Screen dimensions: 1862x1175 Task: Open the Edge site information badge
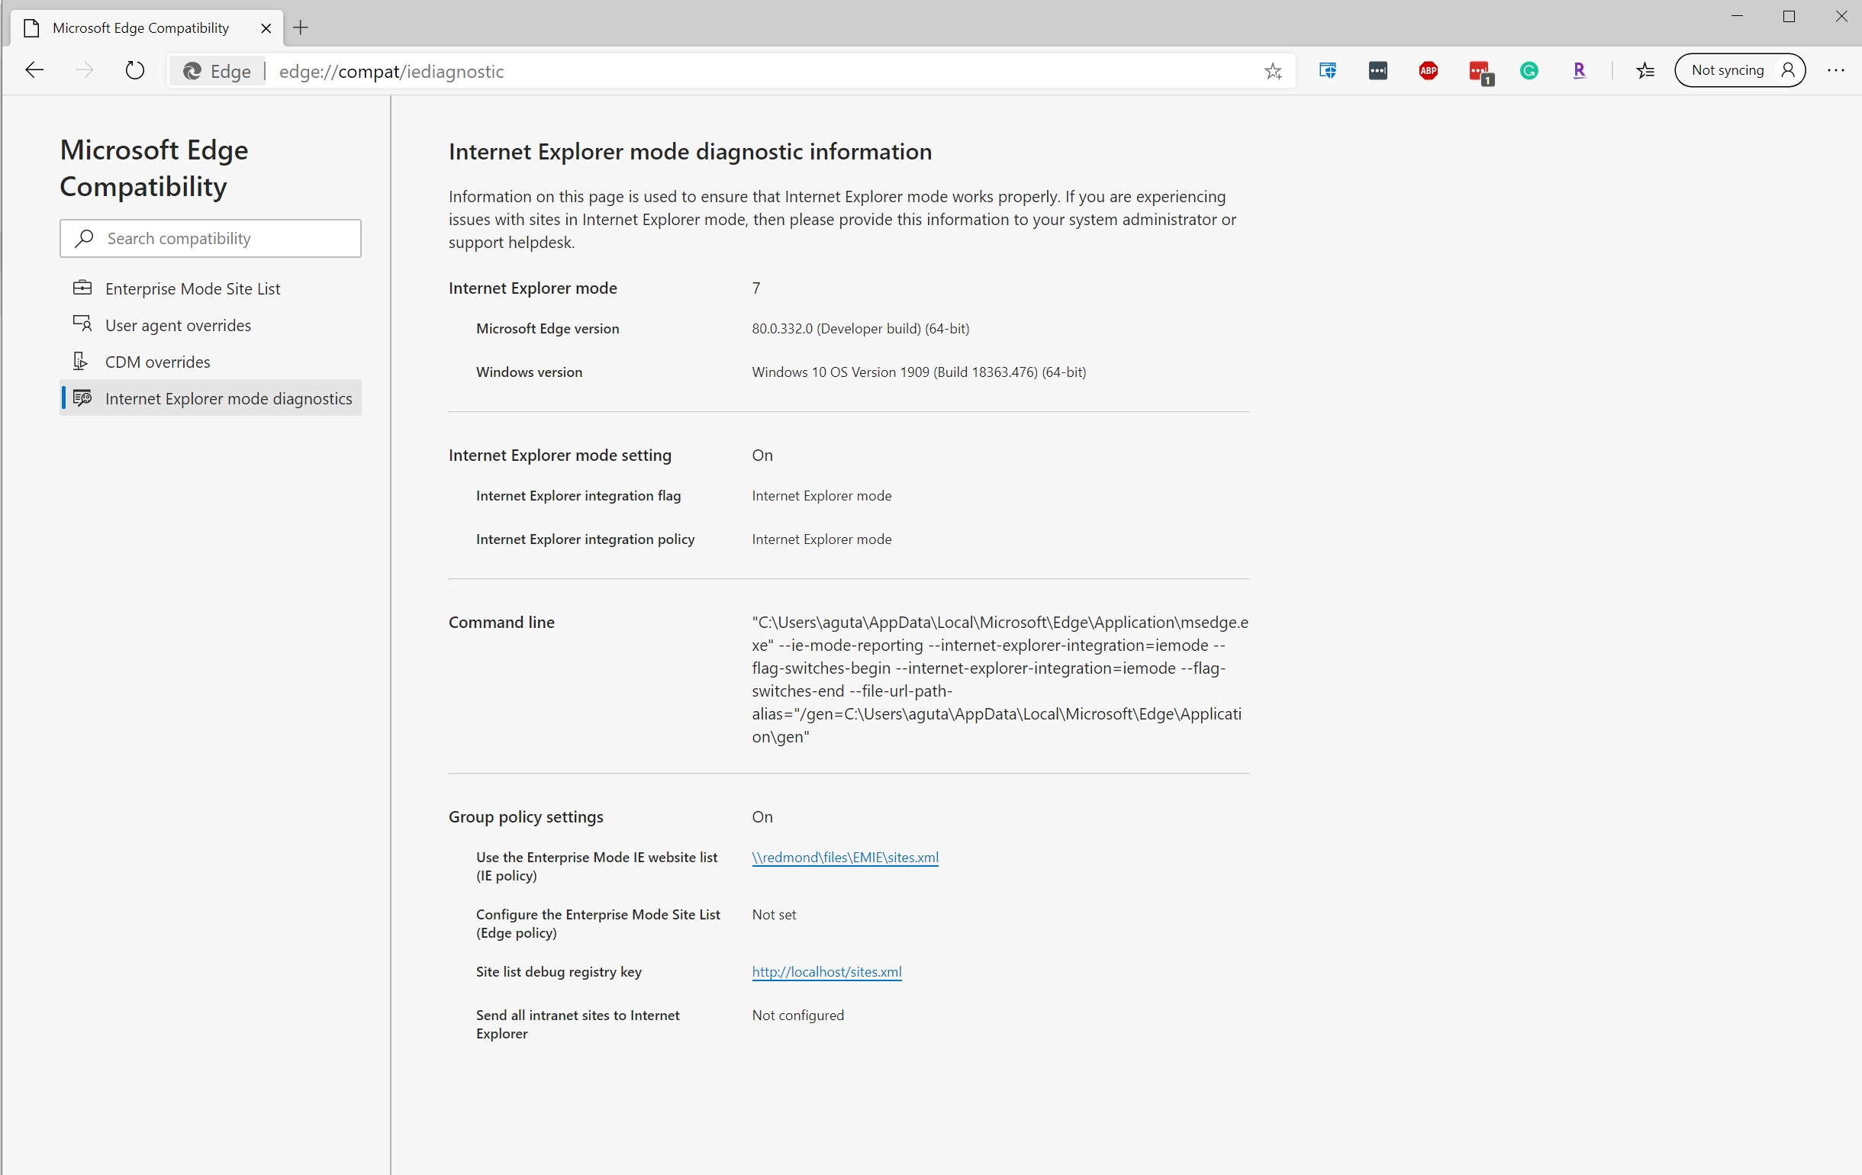pos(216,71)
